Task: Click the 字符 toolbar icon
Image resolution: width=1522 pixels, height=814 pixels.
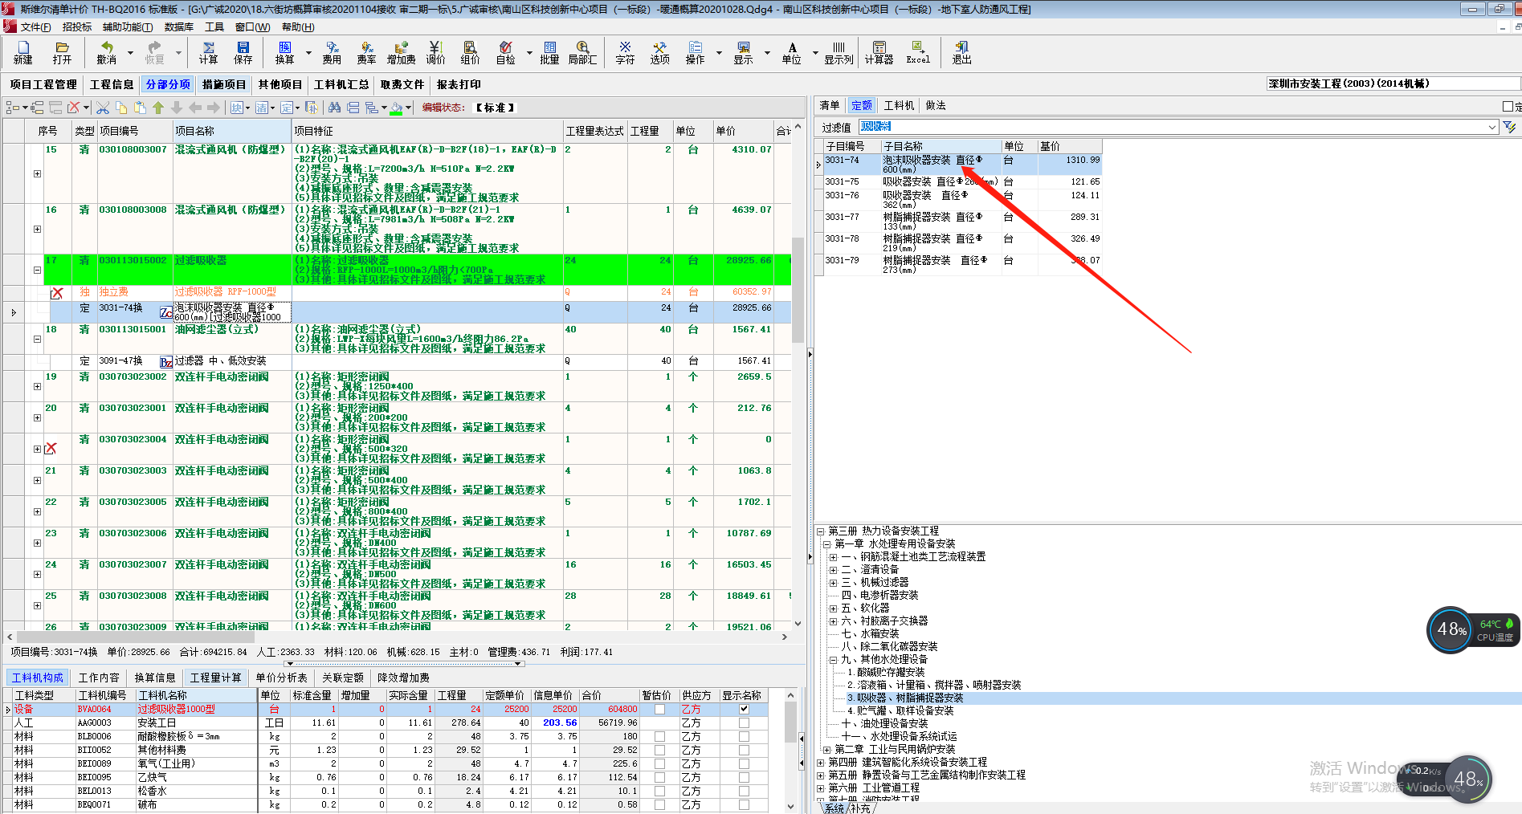Action: (625, 53)
